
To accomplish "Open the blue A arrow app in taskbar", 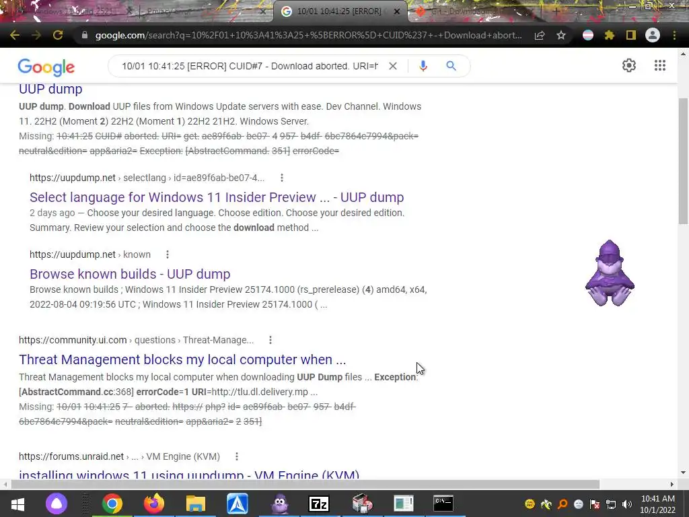I will pos(238,504).
